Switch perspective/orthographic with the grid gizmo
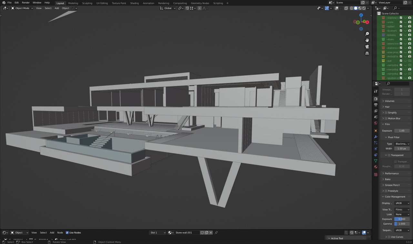 pyautogui.click(x=367, y=53)
